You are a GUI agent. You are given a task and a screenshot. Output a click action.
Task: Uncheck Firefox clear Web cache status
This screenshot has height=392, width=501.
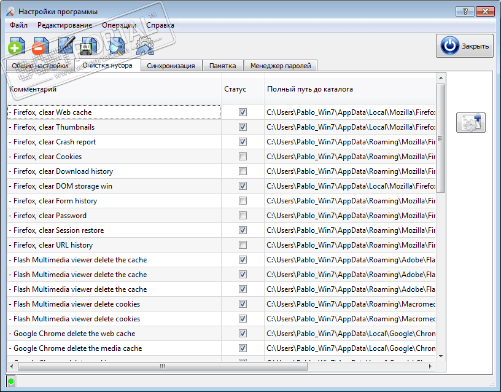(243, 112)
